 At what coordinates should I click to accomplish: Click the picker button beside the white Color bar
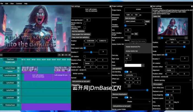pyautogui.click(x=143, y=65)
